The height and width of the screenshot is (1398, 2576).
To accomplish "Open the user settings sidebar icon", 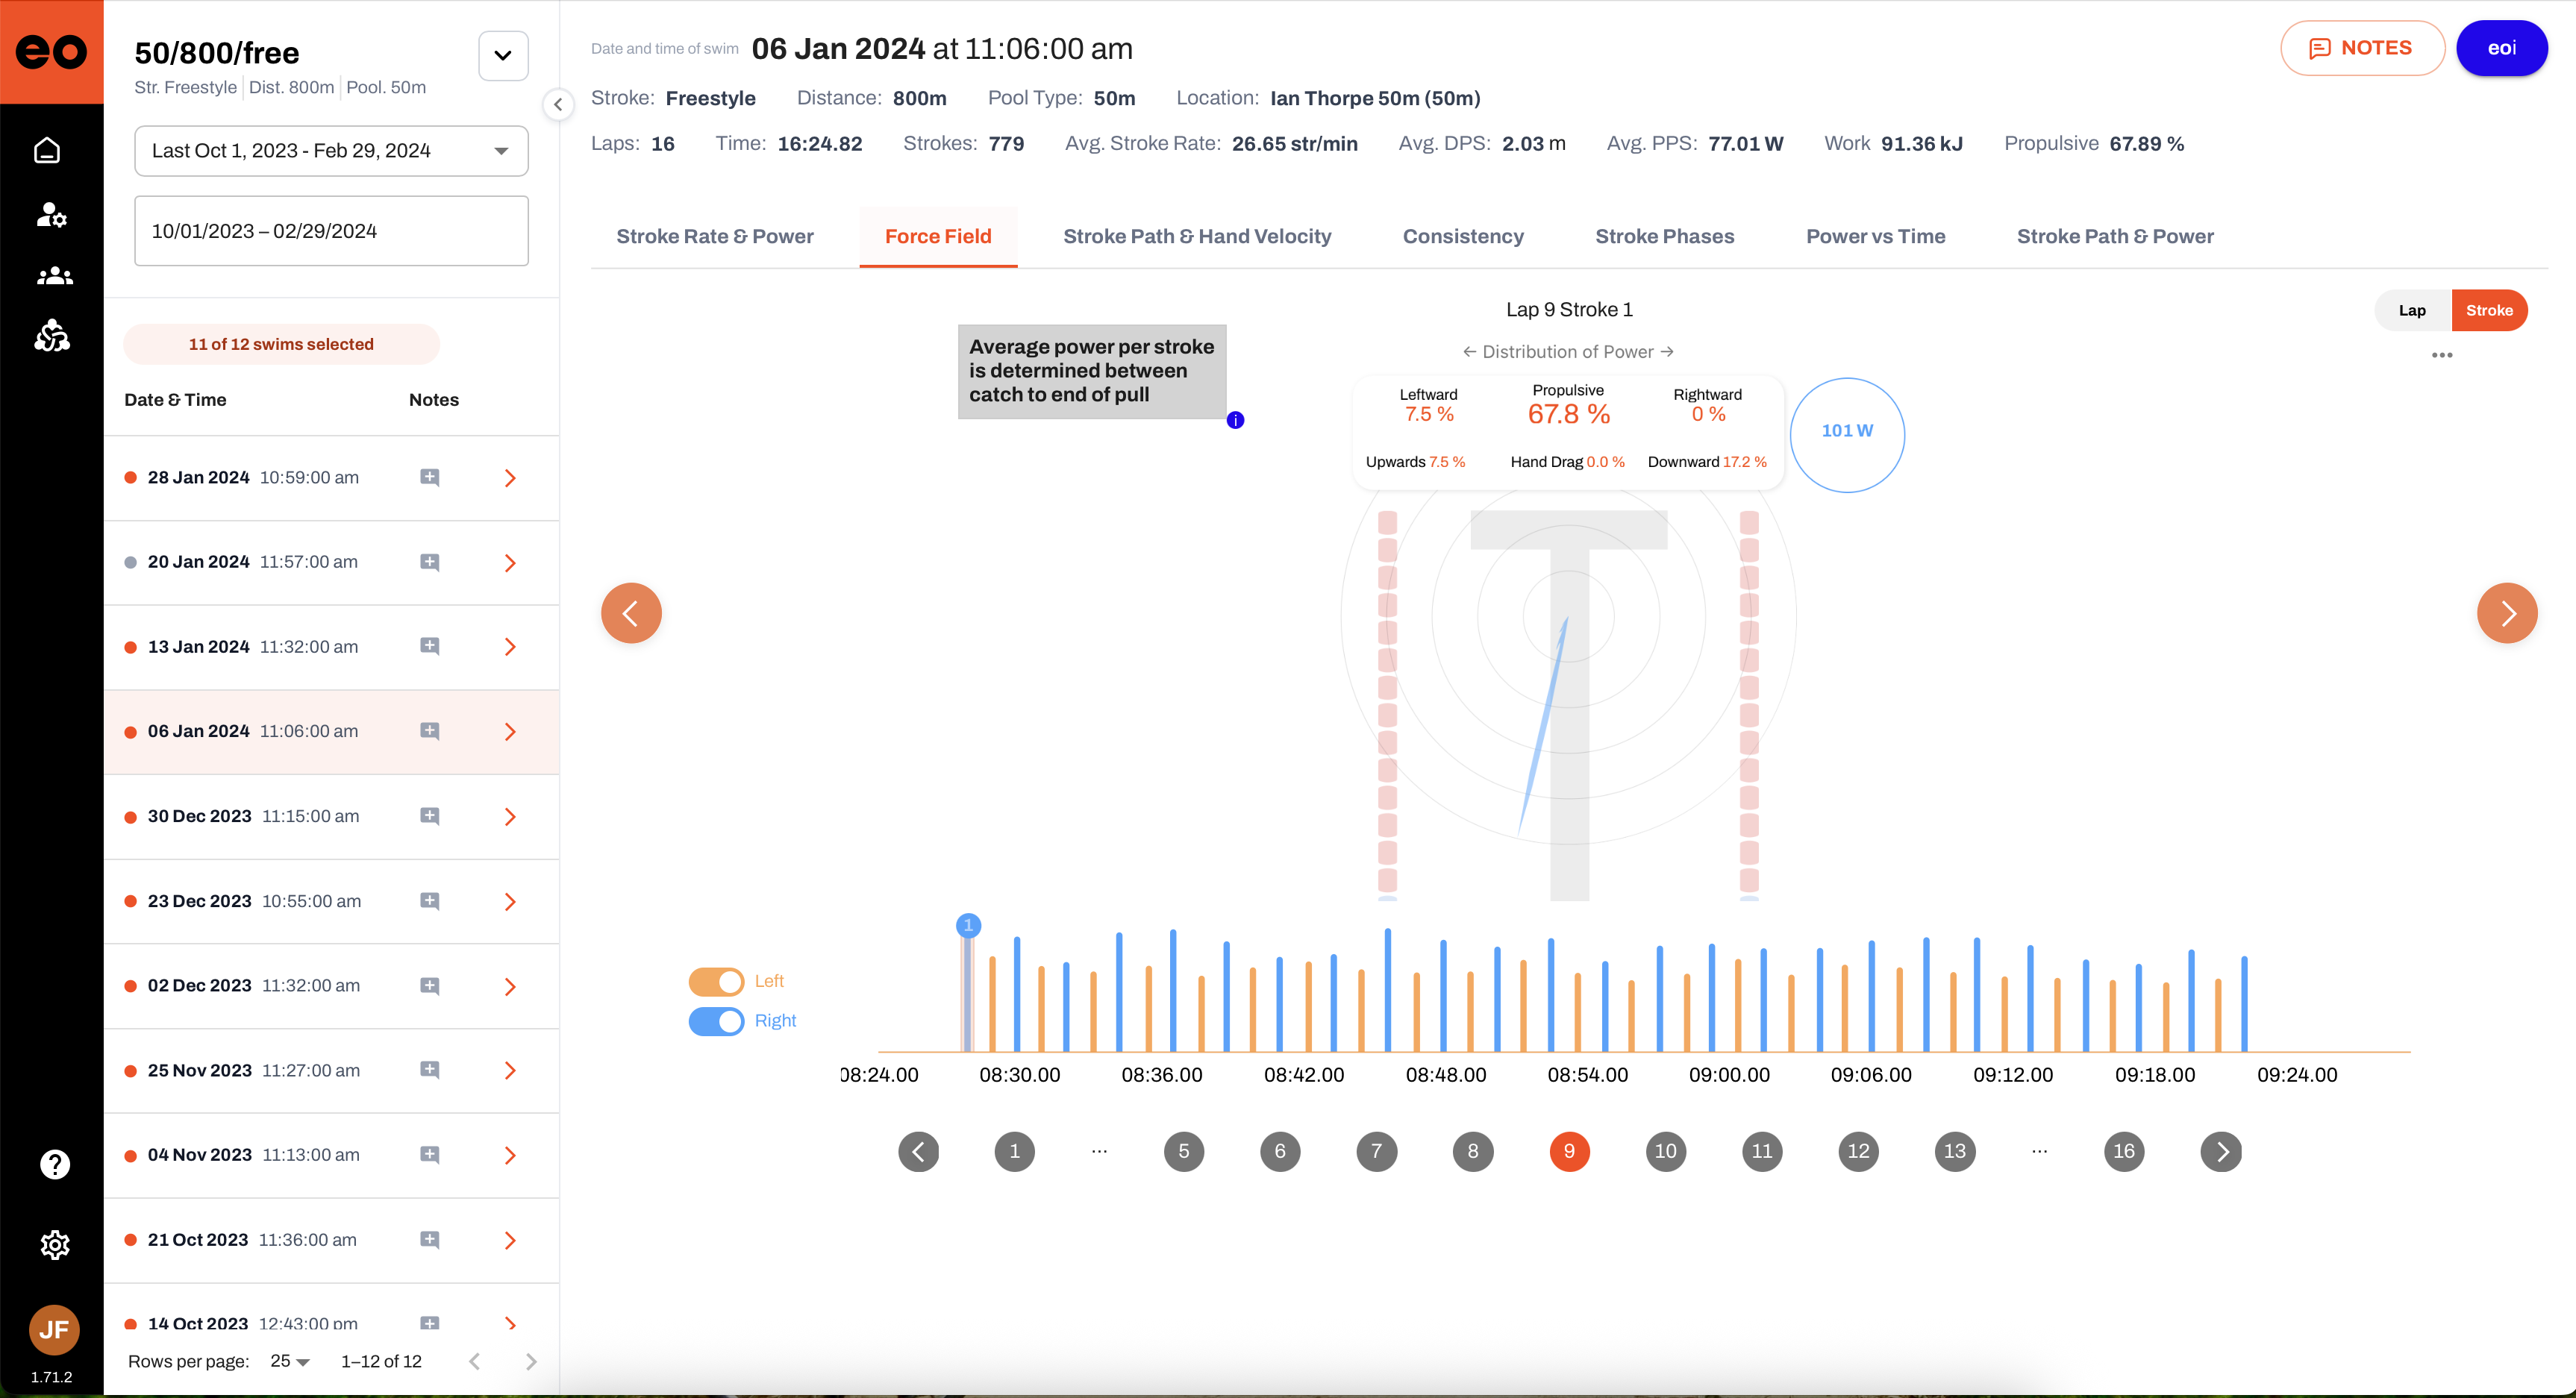I will (x=51, y=214).
